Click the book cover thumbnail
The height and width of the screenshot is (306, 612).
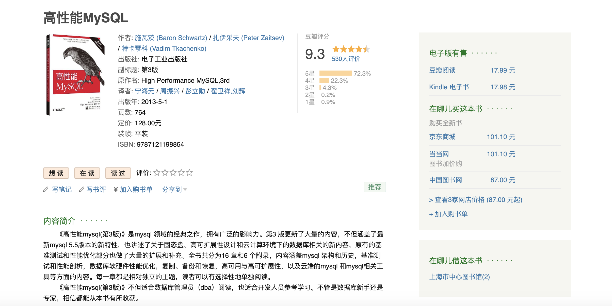tap(75, 75)
